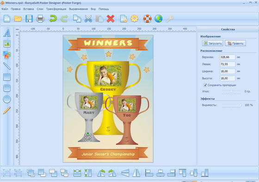Click the Высота height field

[228, 79]
